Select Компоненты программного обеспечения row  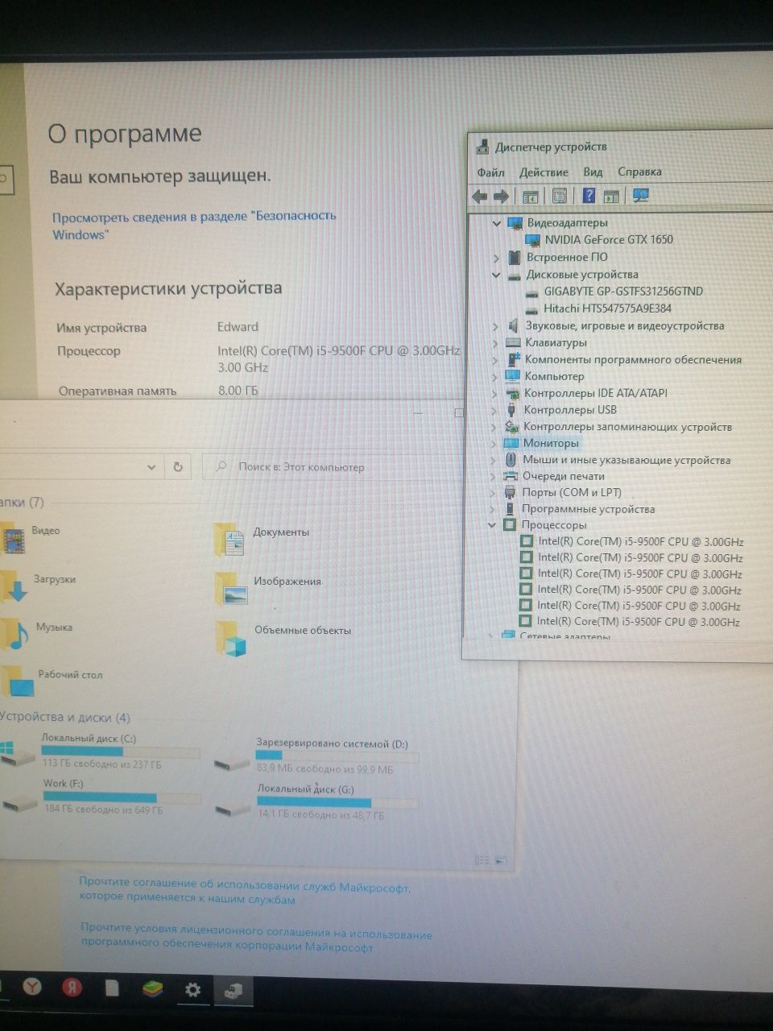coord(633,360)
